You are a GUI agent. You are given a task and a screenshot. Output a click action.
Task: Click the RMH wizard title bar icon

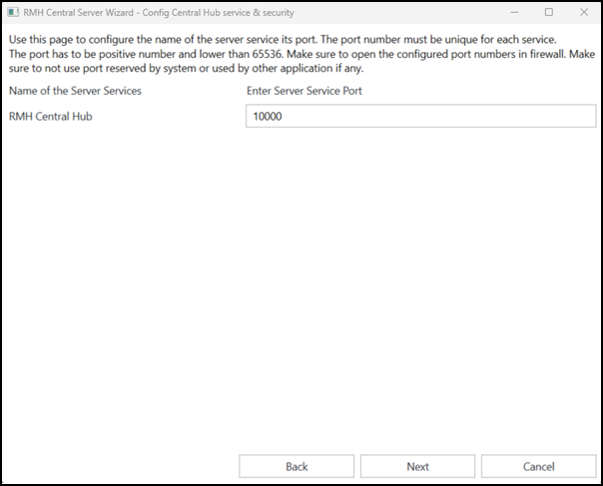coord(13,12)
